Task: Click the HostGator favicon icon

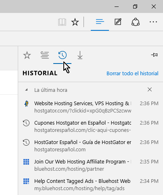Action: point(26,104)
